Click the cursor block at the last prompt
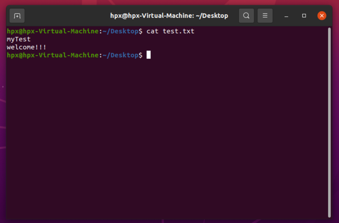 click(x=148, y=55)
